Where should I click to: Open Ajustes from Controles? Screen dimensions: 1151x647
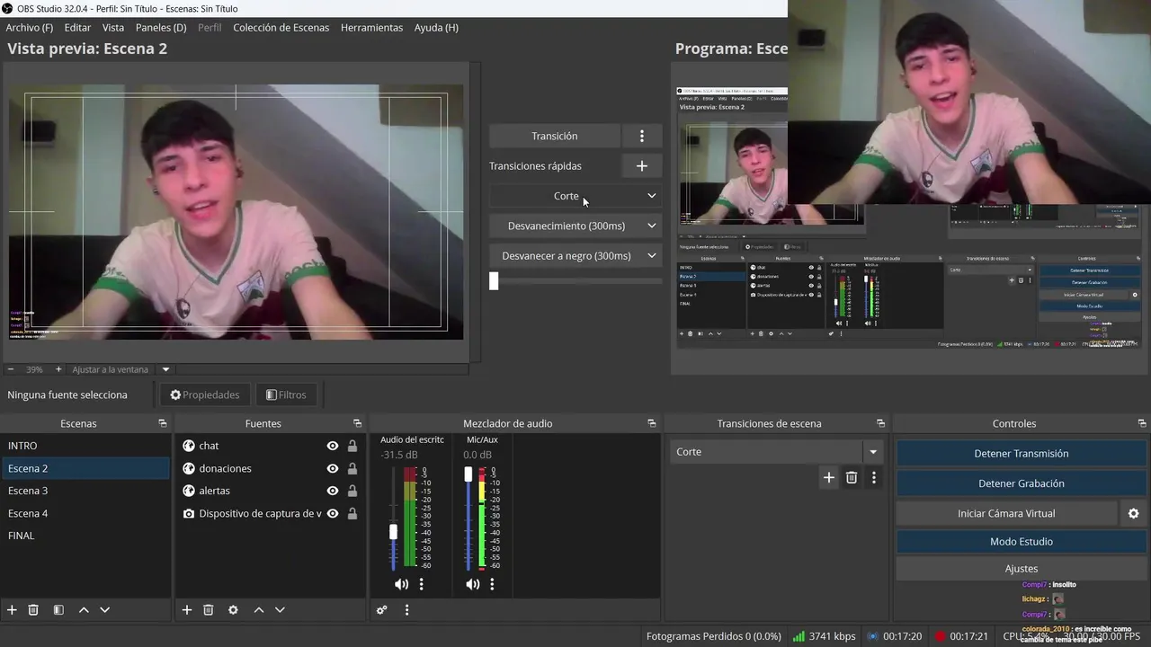point(1022,569)
